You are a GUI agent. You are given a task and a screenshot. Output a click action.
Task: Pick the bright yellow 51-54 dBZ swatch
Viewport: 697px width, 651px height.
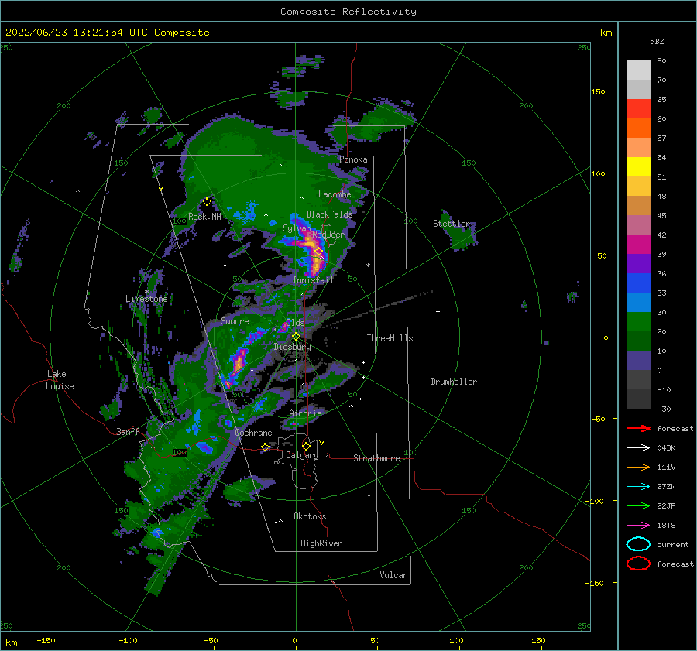tap(638, 167)
